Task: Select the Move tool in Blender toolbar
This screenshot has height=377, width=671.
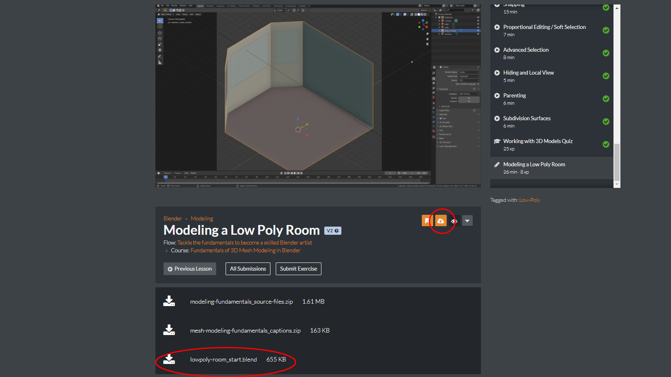Action: 160,33
